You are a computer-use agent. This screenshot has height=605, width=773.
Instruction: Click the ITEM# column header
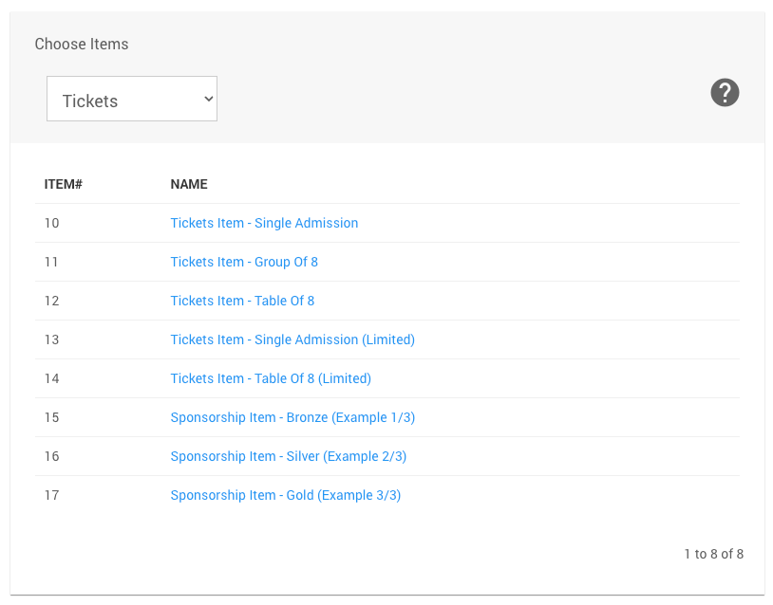[64, 184]
